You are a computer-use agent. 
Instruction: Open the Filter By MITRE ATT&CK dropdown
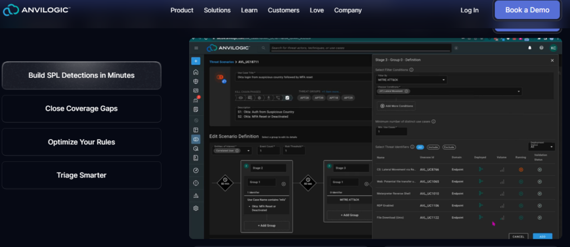[411, 80]
